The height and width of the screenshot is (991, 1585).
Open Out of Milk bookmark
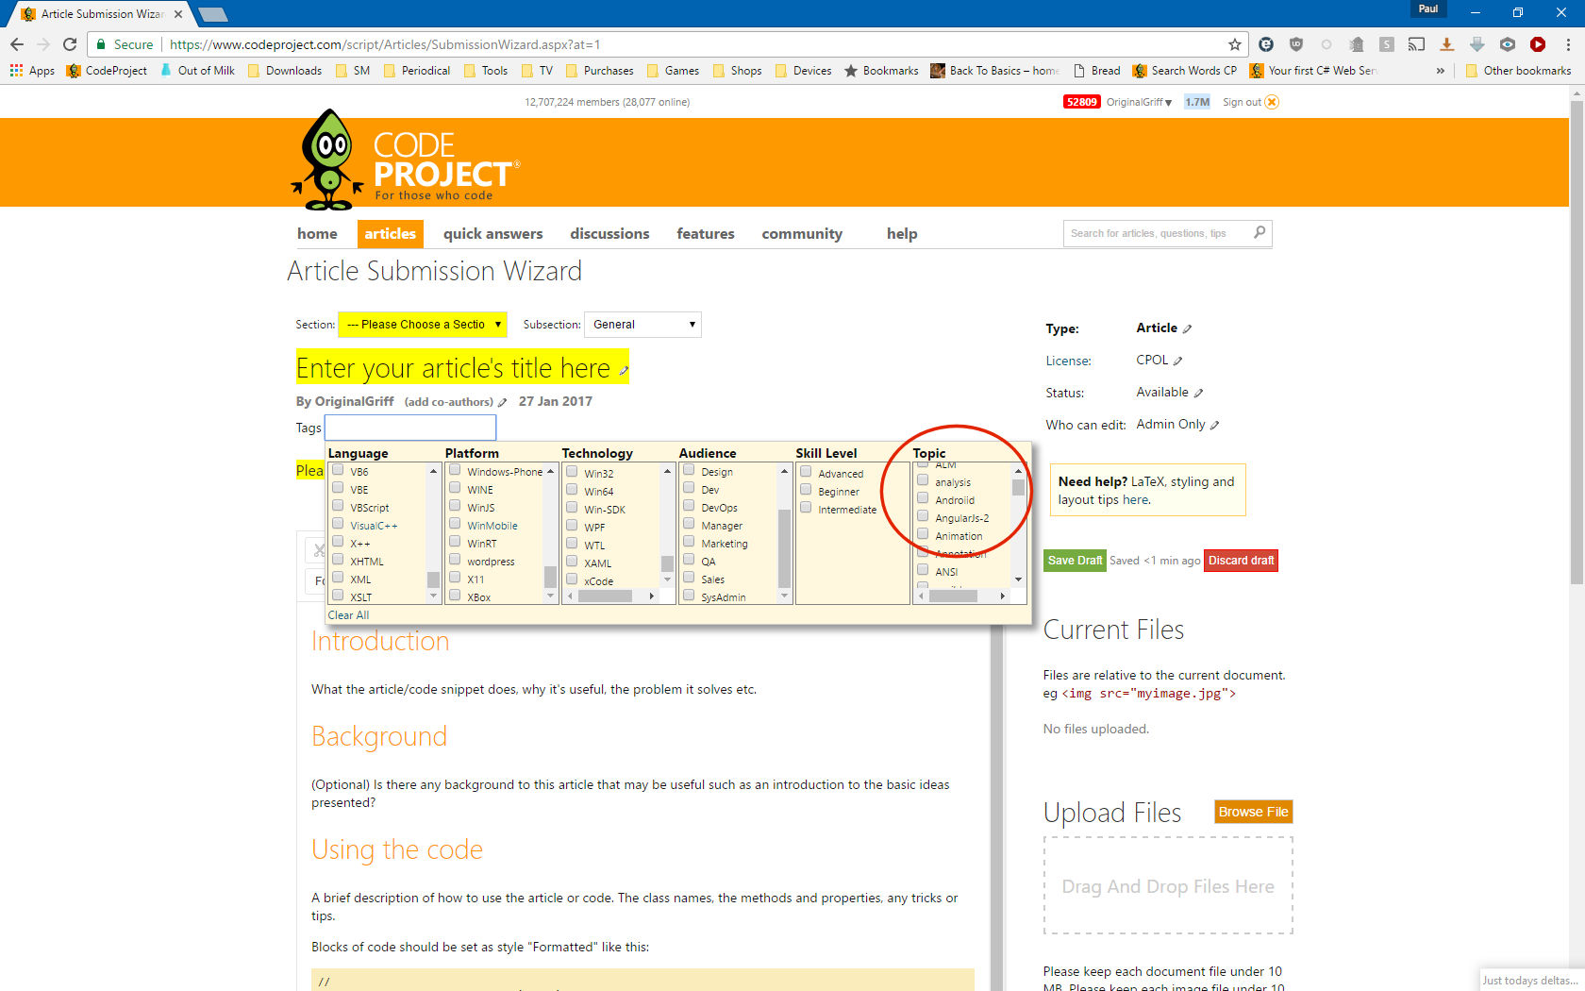(x=197, y=71)
